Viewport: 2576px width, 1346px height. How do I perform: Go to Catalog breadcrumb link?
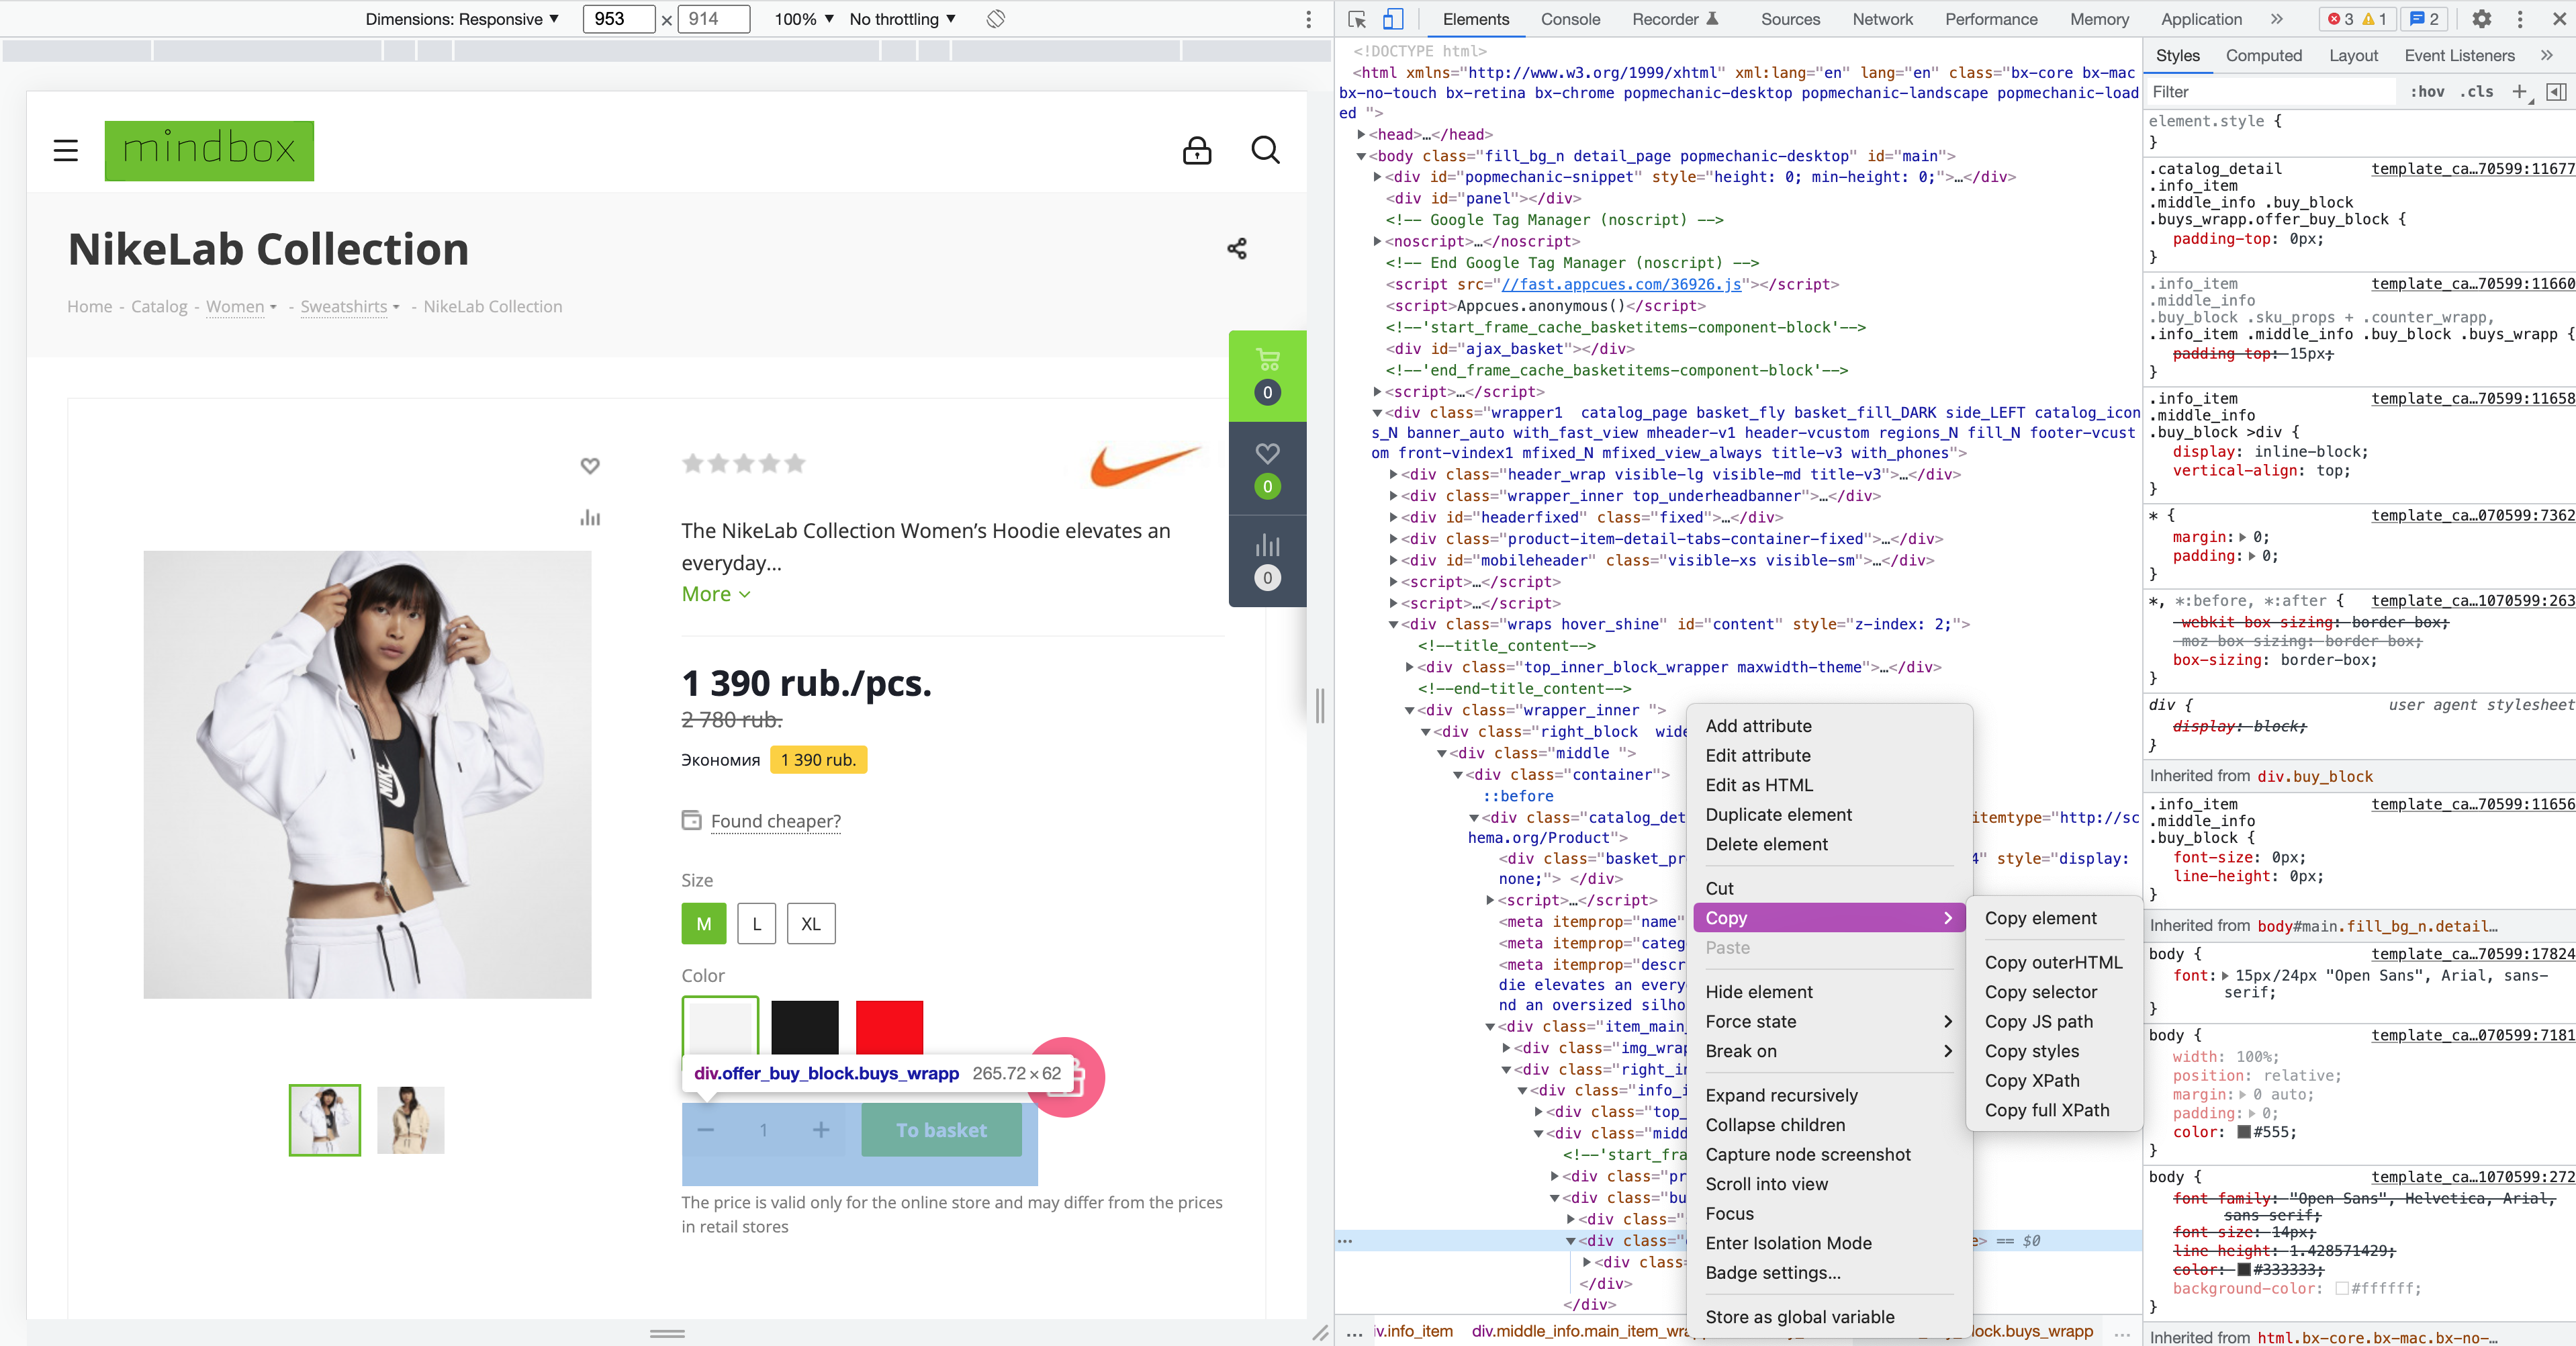[x=159, y=307]
